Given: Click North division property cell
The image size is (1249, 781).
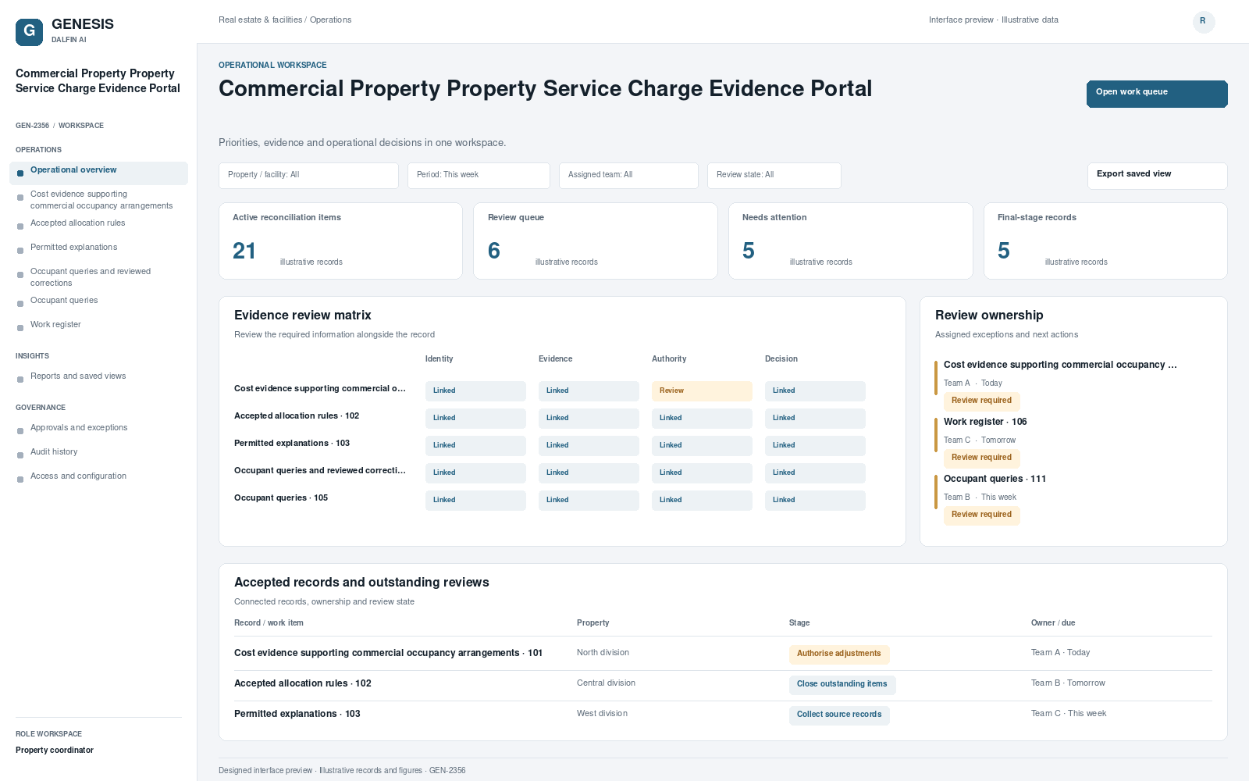Looking at the screenshot, I should (x=603, y=653).
